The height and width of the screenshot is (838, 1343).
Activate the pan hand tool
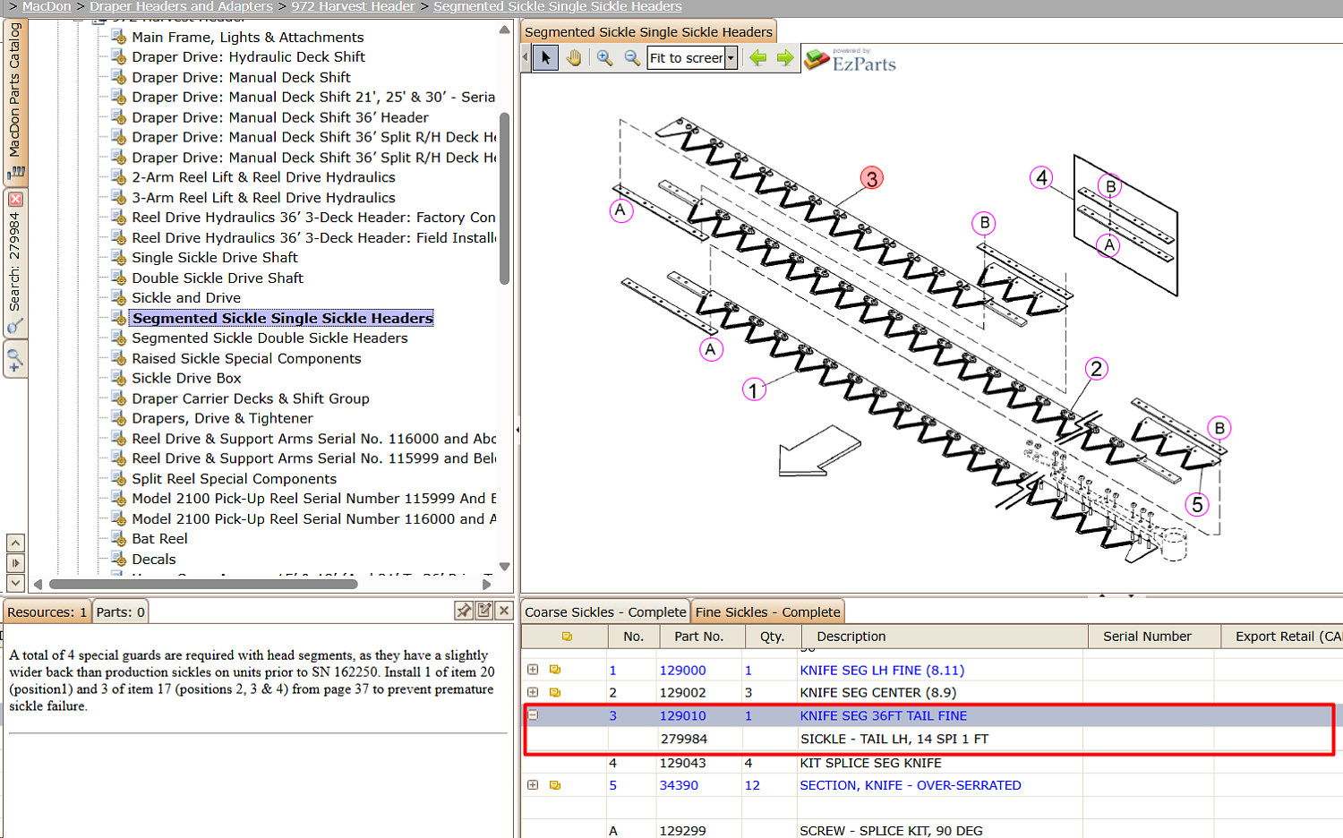(x=574, y=58)
